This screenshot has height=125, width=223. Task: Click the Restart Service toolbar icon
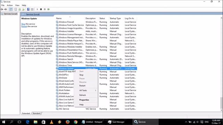(x=49, y=9)
